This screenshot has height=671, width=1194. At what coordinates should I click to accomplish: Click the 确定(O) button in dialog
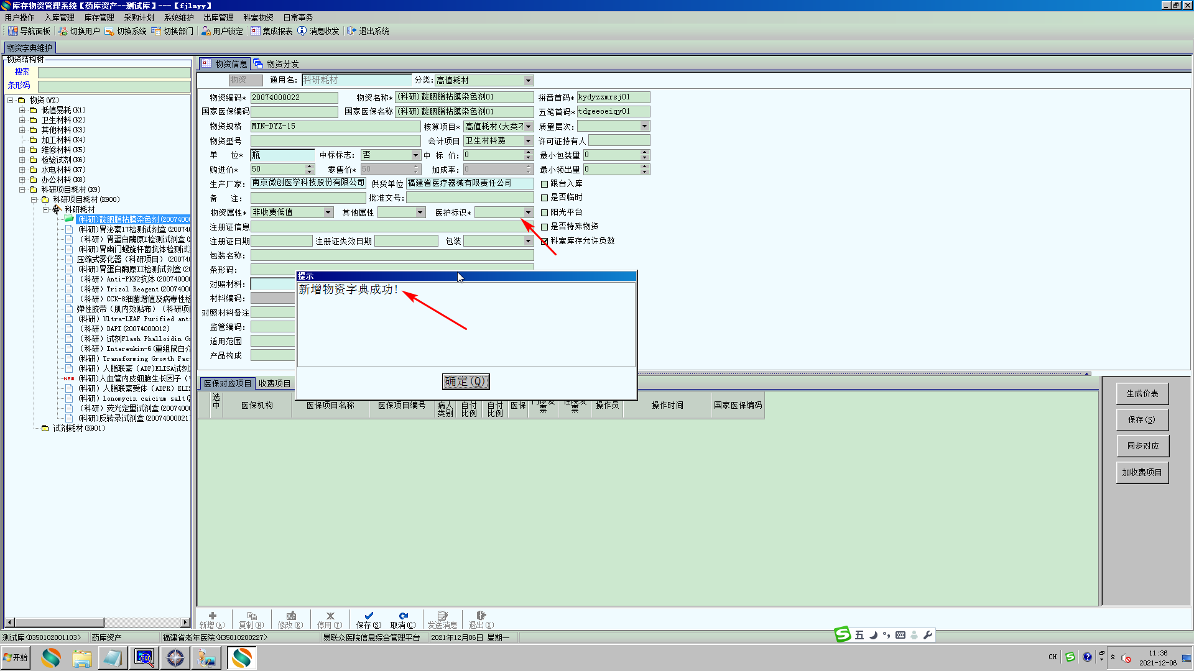click(466, 381)
